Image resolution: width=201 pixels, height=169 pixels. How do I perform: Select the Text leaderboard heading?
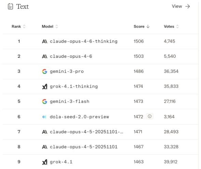[x=23, y=6]
